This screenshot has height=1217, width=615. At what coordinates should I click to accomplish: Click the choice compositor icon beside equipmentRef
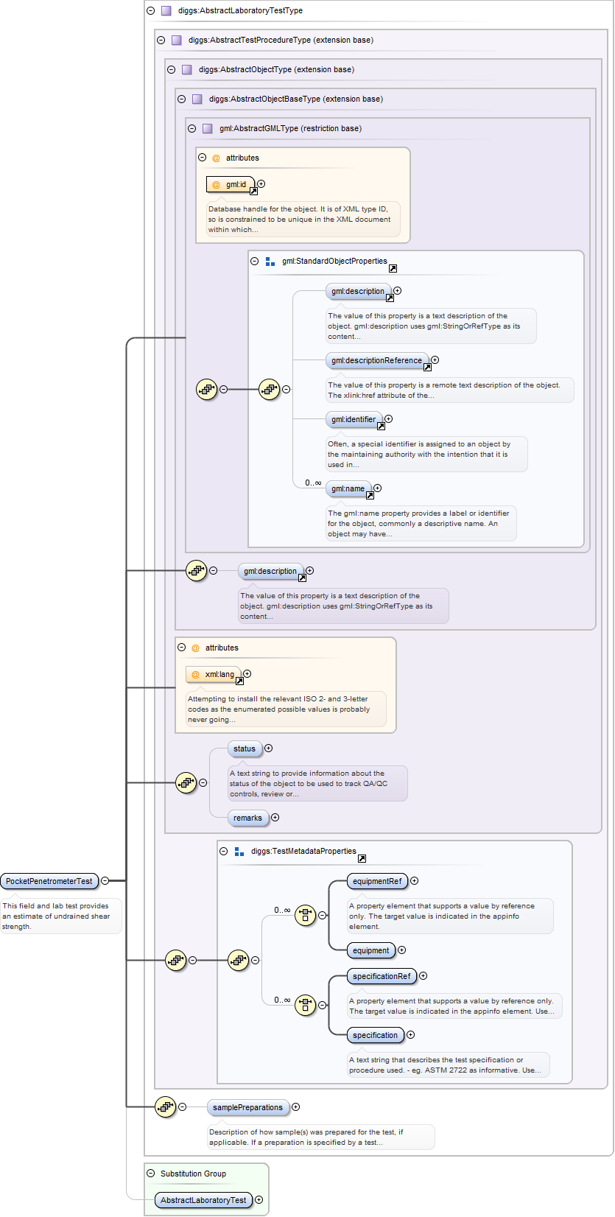click(305, 915)
